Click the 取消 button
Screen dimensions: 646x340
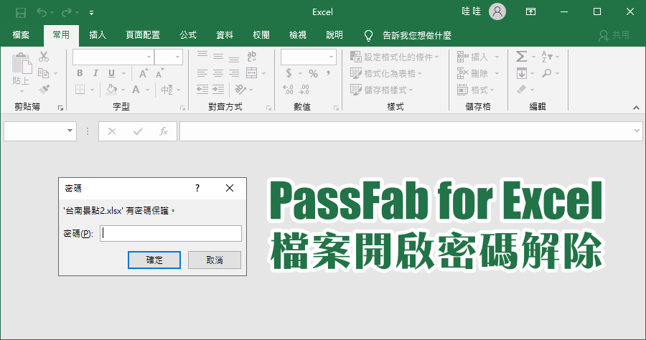[215, 260]
